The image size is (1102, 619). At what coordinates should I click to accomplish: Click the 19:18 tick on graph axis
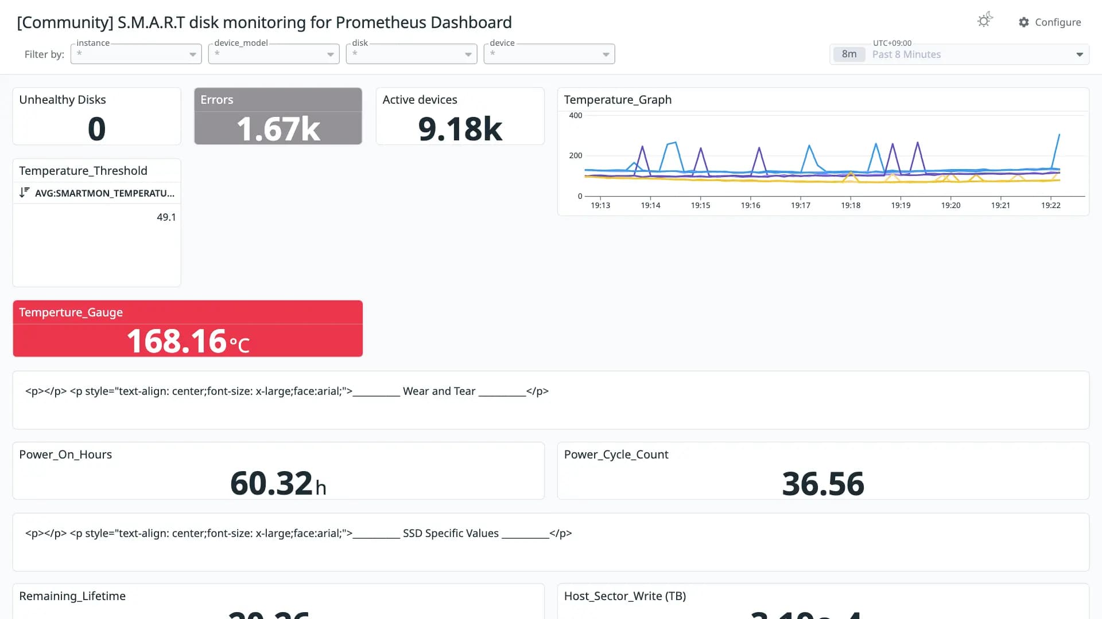click(851, 205)
